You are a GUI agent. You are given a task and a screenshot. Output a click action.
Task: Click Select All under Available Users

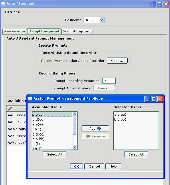point(54,154)
